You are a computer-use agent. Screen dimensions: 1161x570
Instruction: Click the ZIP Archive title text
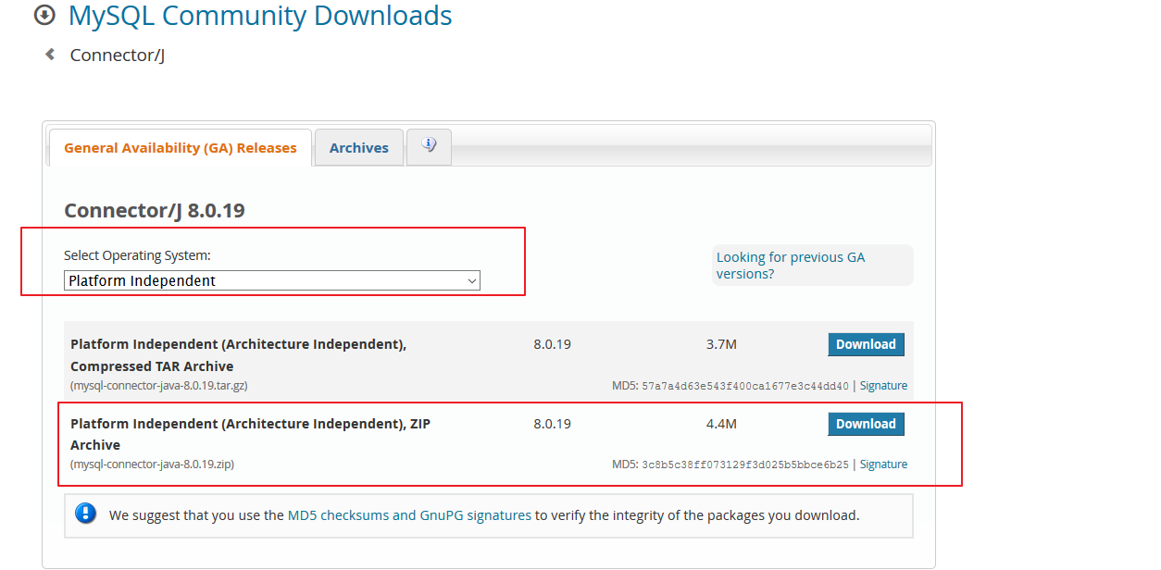250,434
